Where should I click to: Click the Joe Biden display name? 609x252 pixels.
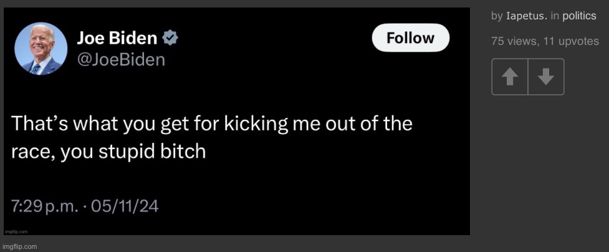point(117,37)
